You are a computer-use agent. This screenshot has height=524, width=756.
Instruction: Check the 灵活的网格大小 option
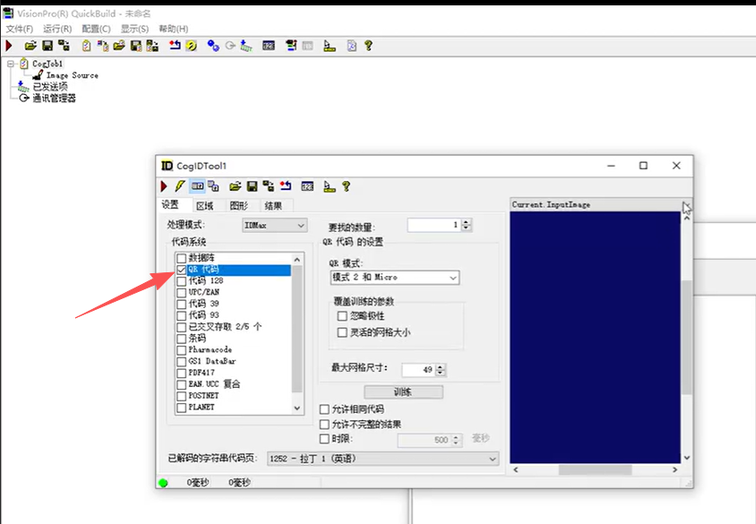342,332
